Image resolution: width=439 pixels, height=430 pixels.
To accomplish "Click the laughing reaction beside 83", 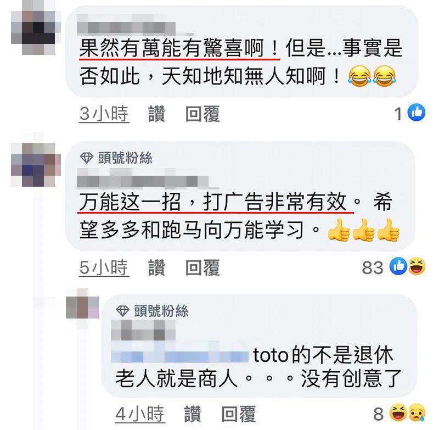I will [x=417, y=266].
